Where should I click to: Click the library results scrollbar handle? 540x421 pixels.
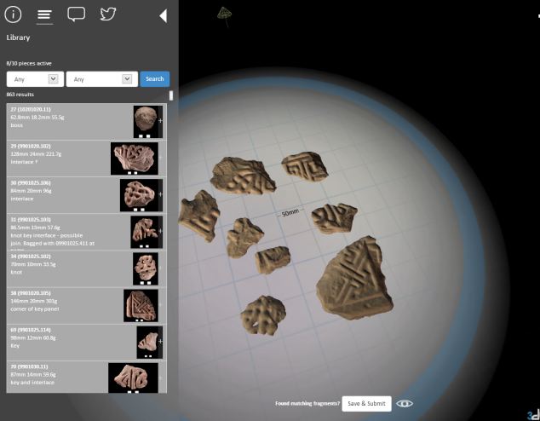click(x=171, y=95)
